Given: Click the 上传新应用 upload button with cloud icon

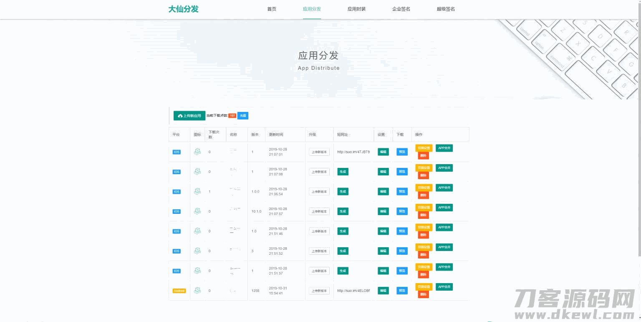Looking at the screenshot, I should tap(189, 116).
